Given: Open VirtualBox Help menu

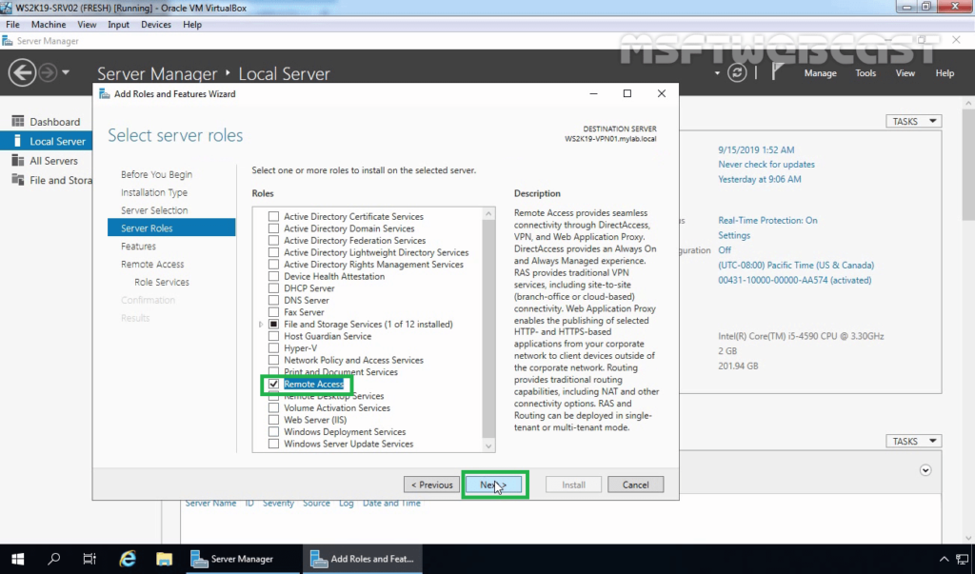Looking at the screenshot, I should tap(192, 24).
